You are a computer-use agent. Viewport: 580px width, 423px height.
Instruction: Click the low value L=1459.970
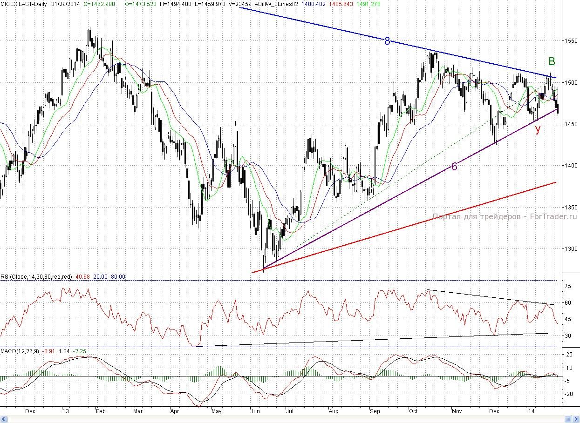coord(209,3)
